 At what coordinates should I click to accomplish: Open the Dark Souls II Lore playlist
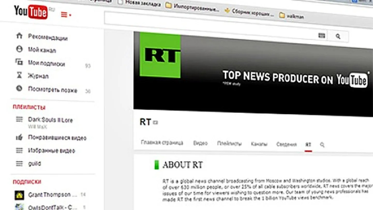(50, 120)
